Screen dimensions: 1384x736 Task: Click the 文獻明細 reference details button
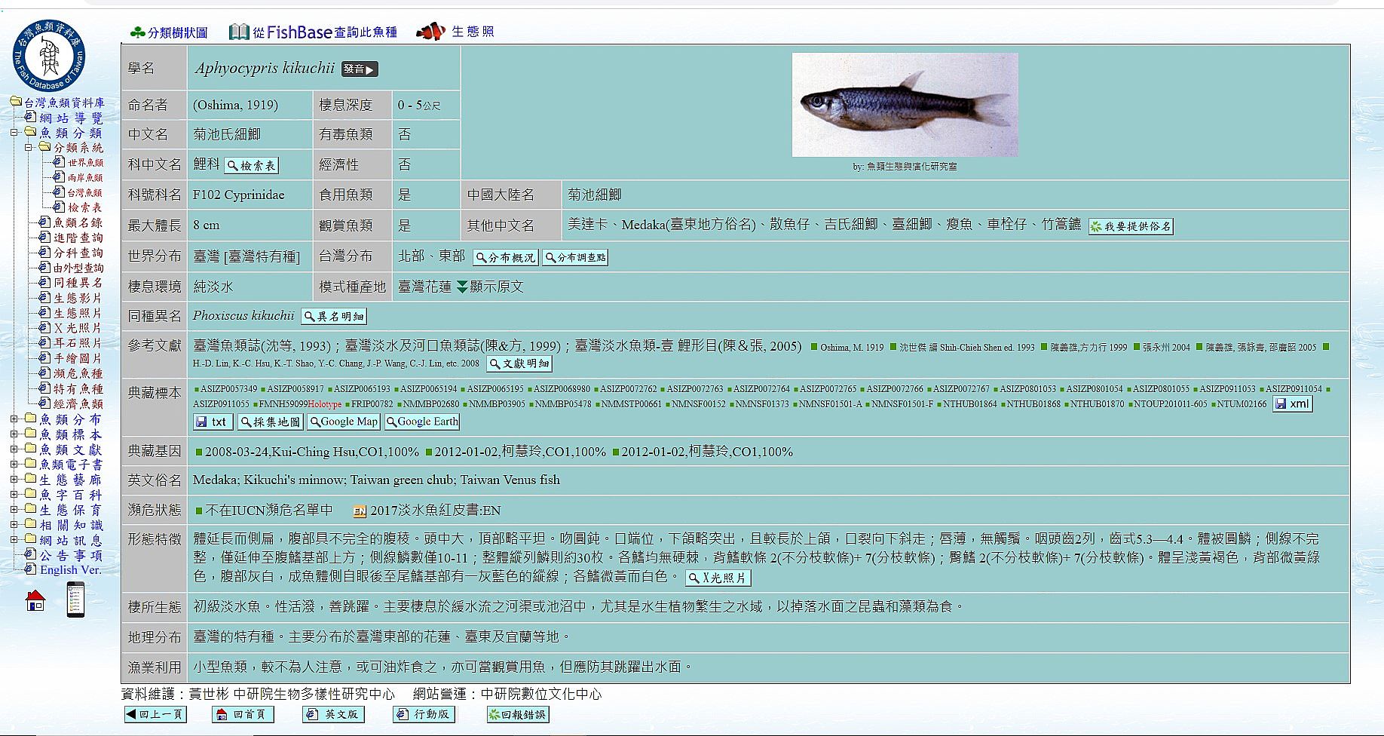coord(519,363)
